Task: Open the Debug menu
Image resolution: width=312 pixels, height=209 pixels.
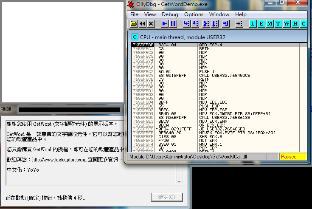Action: point(170,14)
